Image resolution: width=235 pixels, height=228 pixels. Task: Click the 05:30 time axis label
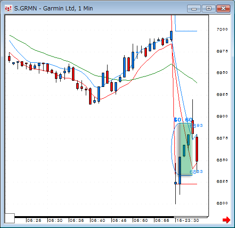pyautogui.click(x=55, y=220)
